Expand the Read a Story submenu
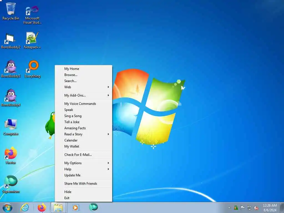The width and height of the screenshot is (284, 213). point(83,134)
